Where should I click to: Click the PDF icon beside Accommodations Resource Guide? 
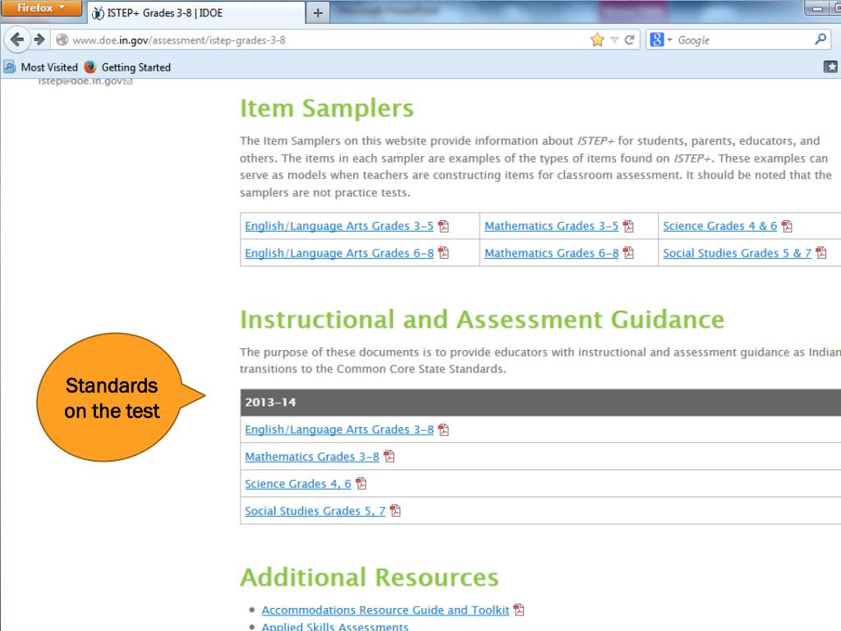pos(519,610)
